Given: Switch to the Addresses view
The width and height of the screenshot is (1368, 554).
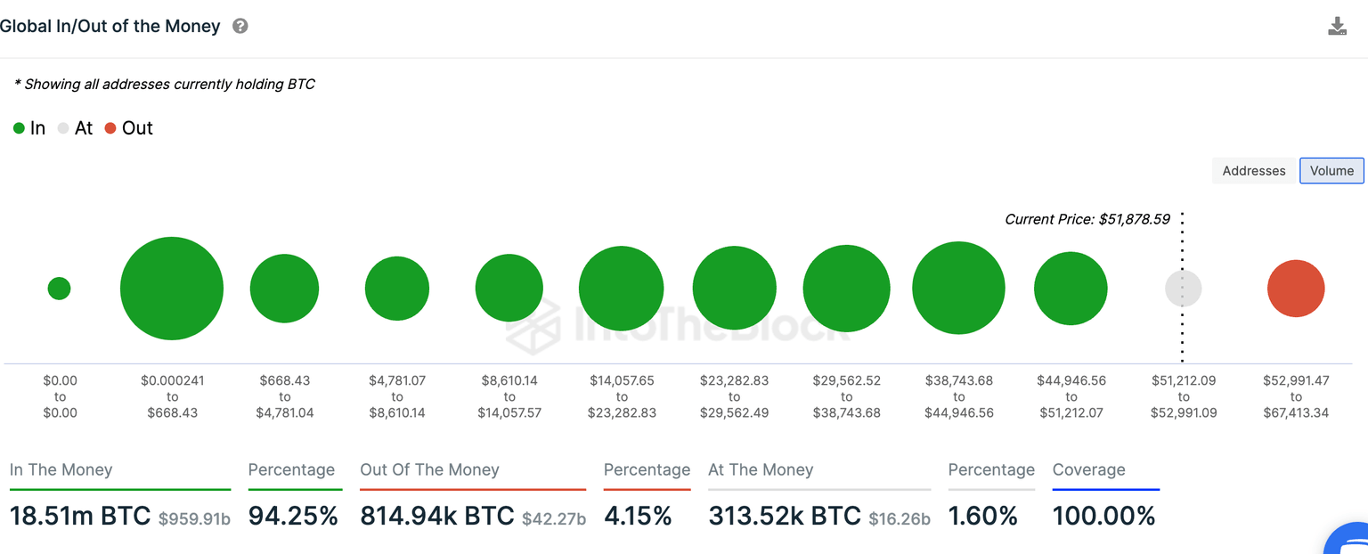Looking at the screenshot, I should click(x=1253, y=170).
